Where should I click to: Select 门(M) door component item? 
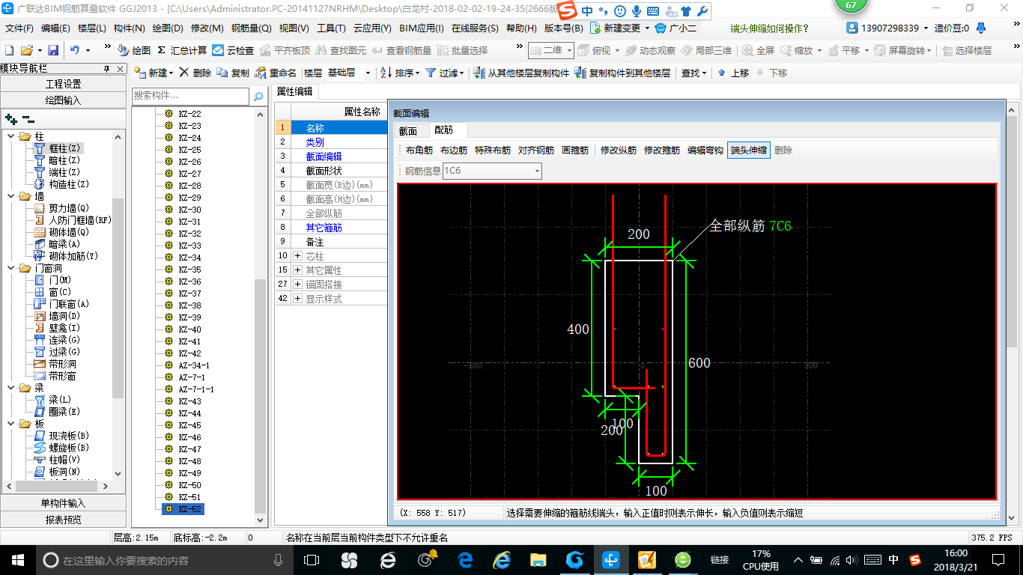coord(52,280)
